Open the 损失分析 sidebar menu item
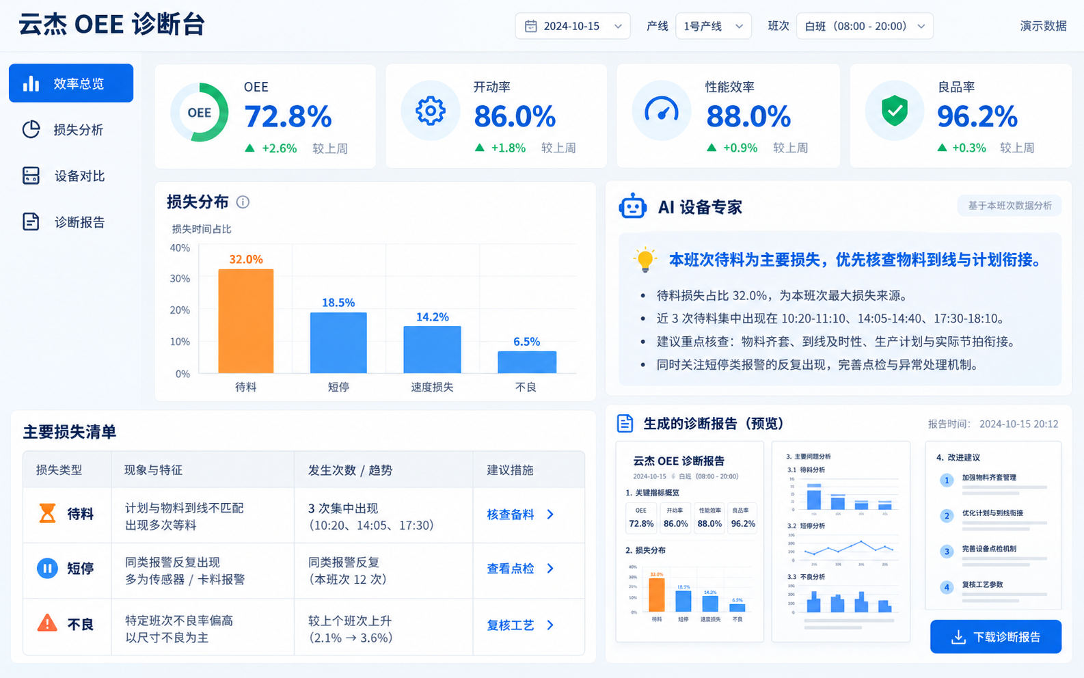The image size is (1084, 678). [71, 129]
